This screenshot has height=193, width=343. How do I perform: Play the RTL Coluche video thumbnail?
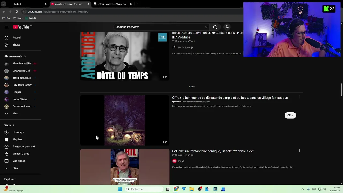coord(125,167)
